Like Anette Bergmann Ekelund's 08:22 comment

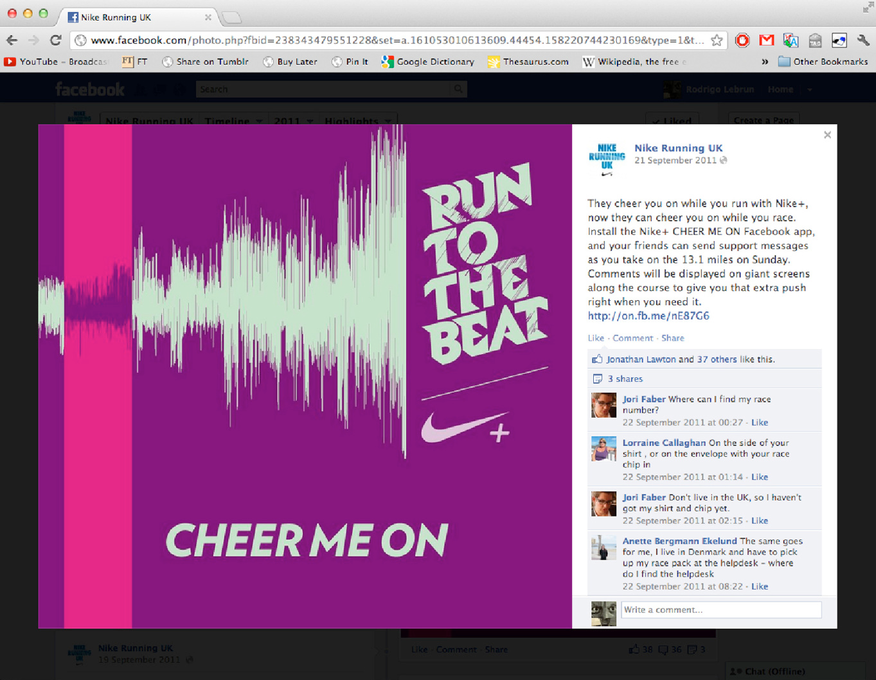760,586
